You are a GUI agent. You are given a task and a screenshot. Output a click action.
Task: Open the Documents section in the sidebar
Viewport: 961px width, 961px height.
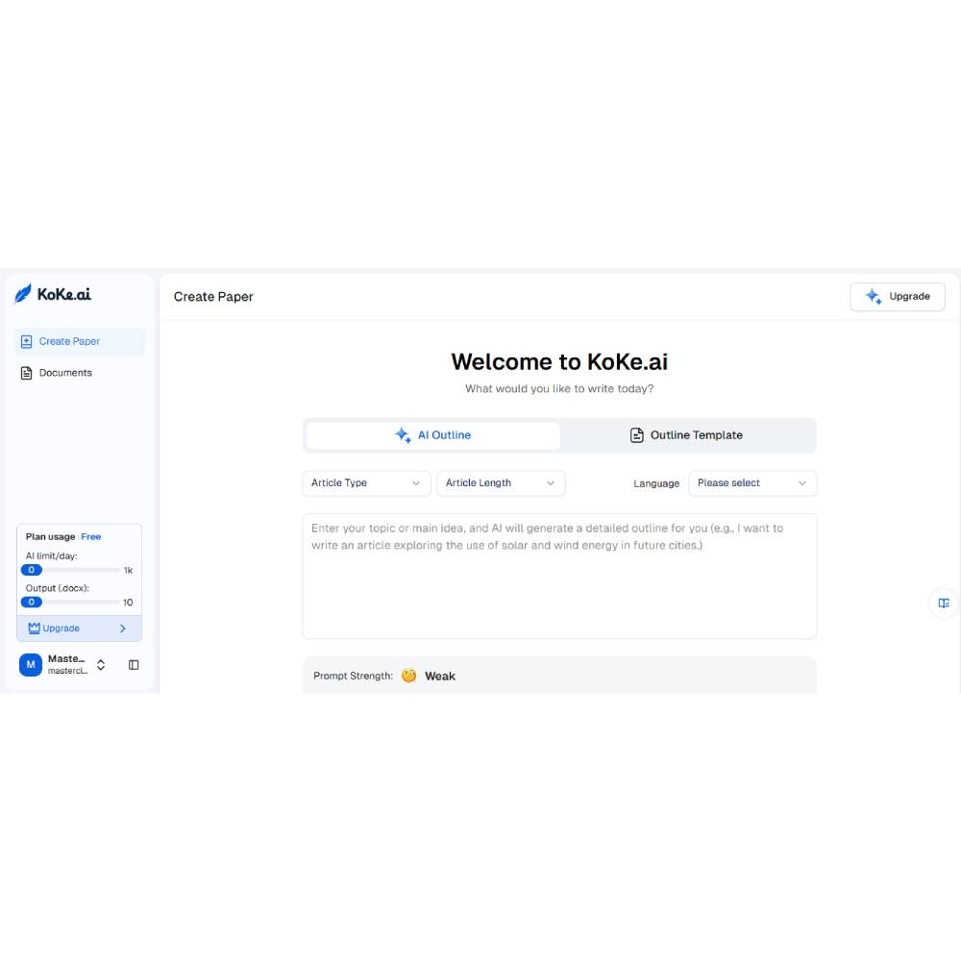click(x=65, y=373)
